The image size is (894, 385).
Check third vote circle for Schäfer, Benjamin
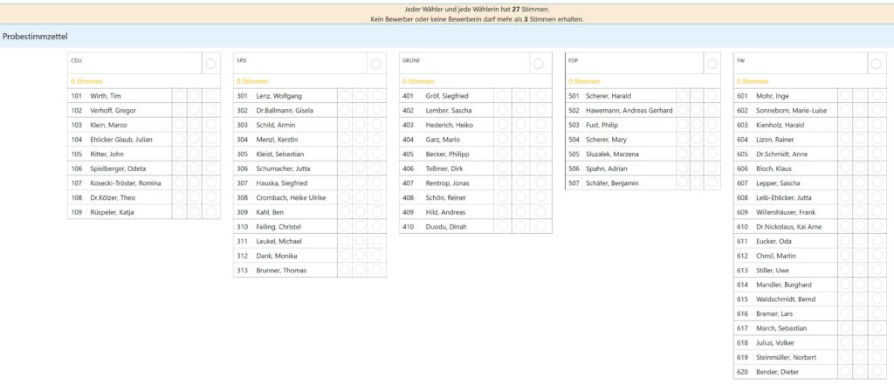point(712,183)
